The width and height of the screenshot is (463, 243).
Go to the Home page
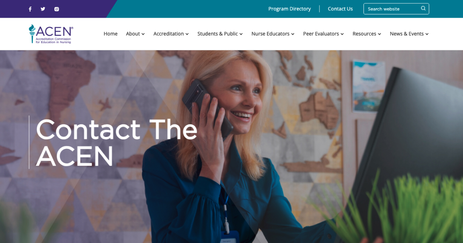[x=110, y=34]
